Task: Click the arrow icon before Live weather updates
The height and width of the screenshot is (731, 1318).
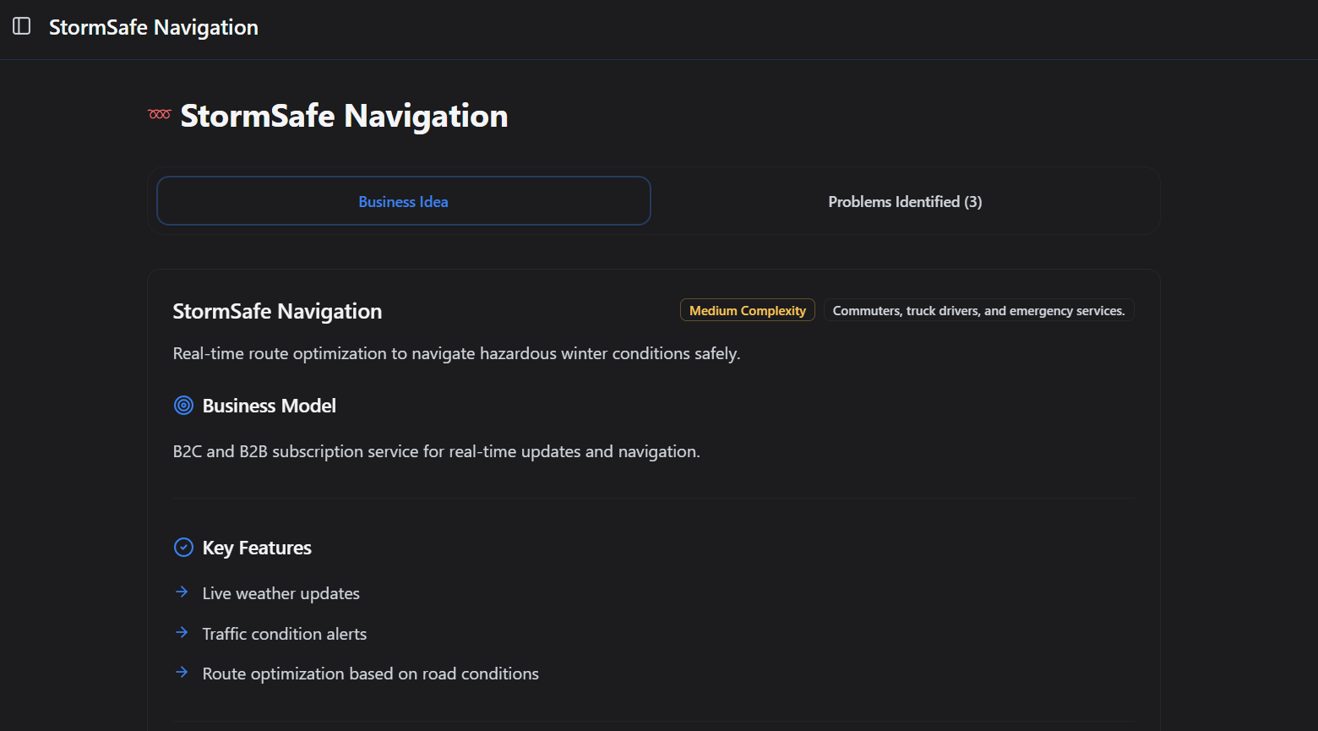Action: click(x=182, y=592)
